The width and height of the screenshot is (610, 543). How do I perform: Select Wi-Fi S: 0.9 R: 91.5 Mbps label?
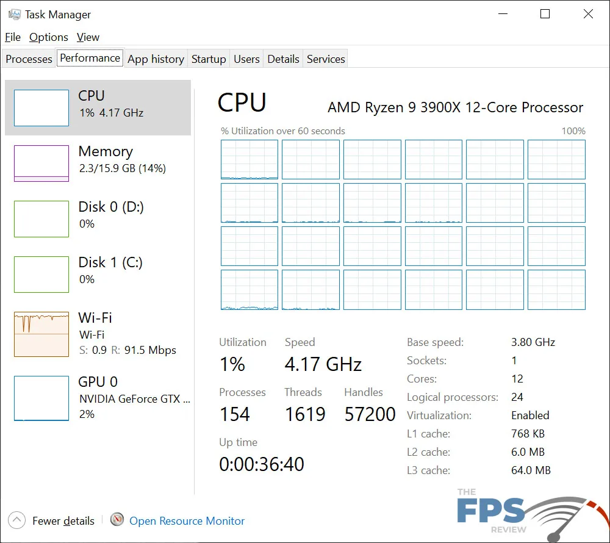tap(127, 334)
